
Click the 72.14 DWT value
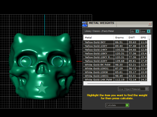[x=132, y=80]
